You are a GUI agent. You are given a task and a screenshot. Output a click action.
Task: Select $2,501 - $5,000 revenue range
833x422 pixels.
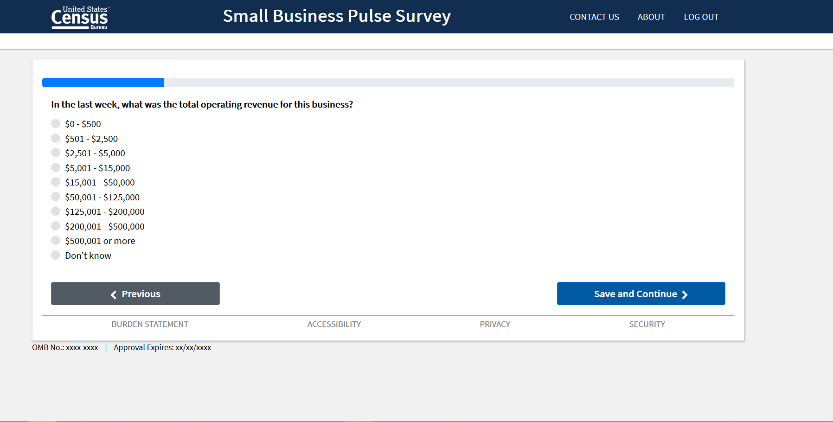point(56,153)
